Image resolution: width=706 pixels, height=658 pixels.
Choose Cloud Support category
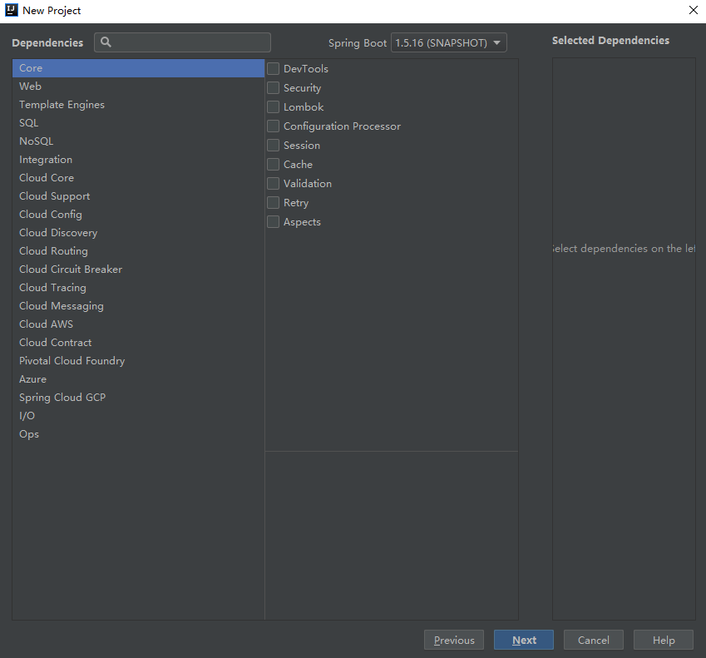tap(138, 196)
